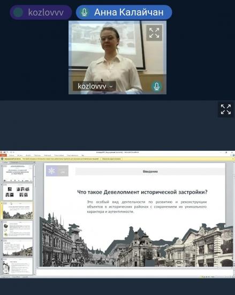Click the shield icon in the Protected View bar
235x295 pixels.
[2, 159]
